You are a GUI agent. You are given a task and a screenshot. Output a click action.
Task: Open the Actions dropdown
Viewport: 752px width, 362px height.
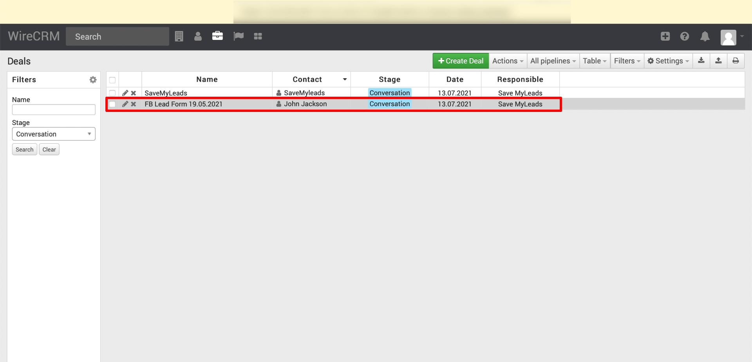tap(508, 61)
